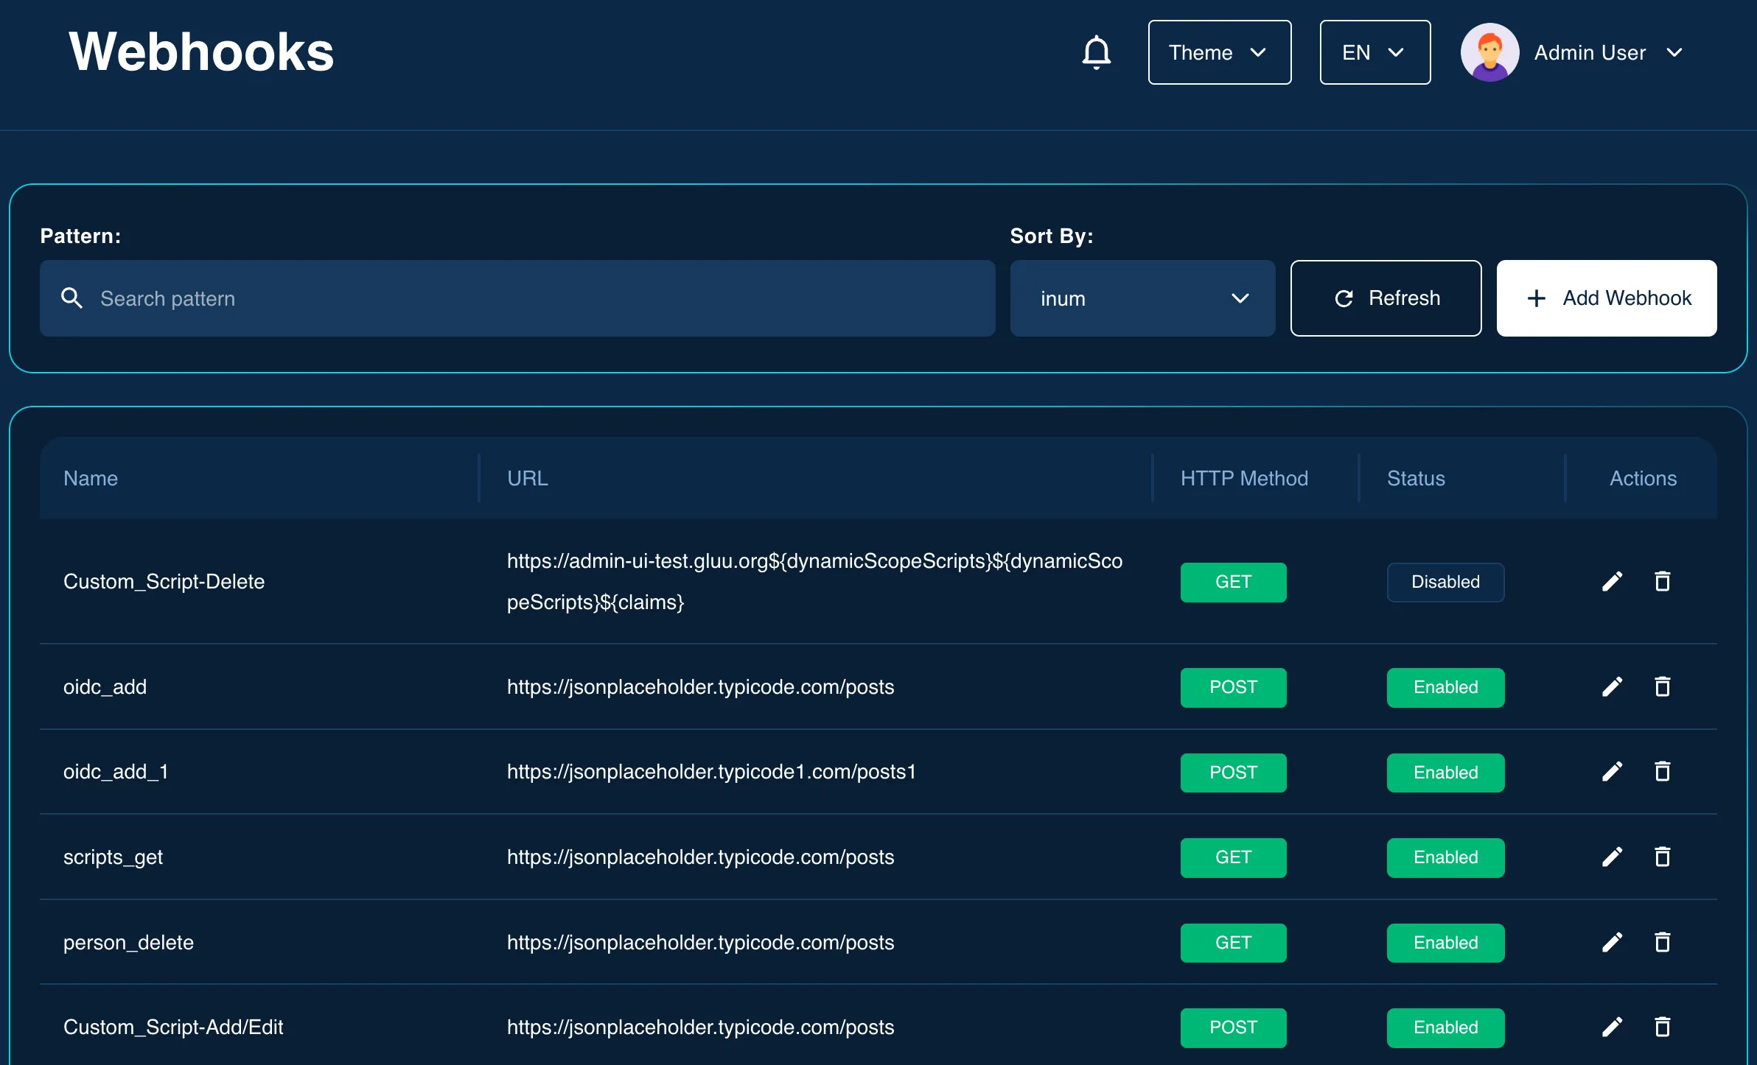Viewport: 1757px width, 1065px height.
Task: Delete the person_delete webhook
Action: tap(1662, 943)
